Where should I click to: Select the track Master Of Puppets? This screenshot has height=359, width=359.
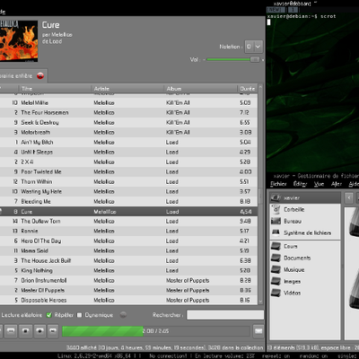128,290
